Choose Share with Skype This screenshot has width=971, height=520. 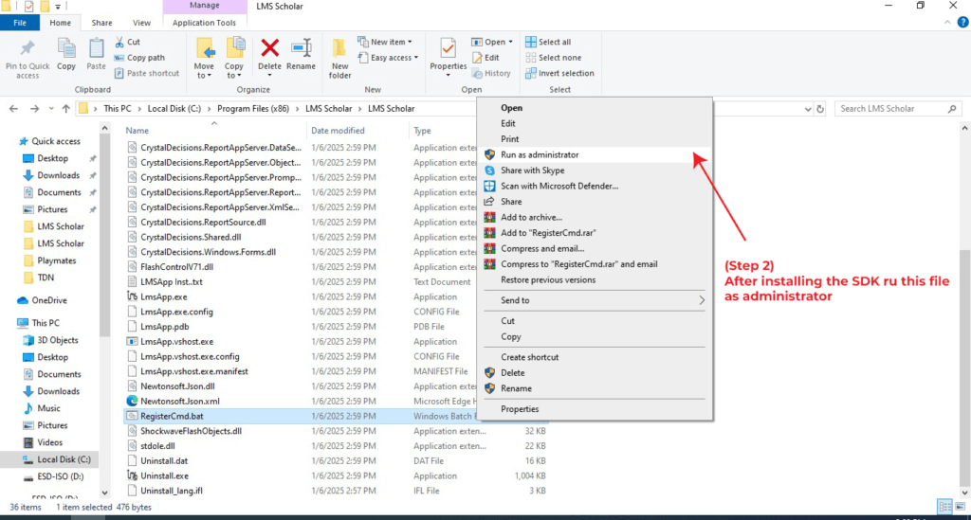pyautogui.click(x=595, y=170)
